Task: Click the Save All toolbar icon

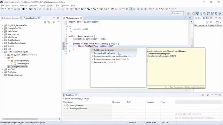Action: click(x=18, y=9)
